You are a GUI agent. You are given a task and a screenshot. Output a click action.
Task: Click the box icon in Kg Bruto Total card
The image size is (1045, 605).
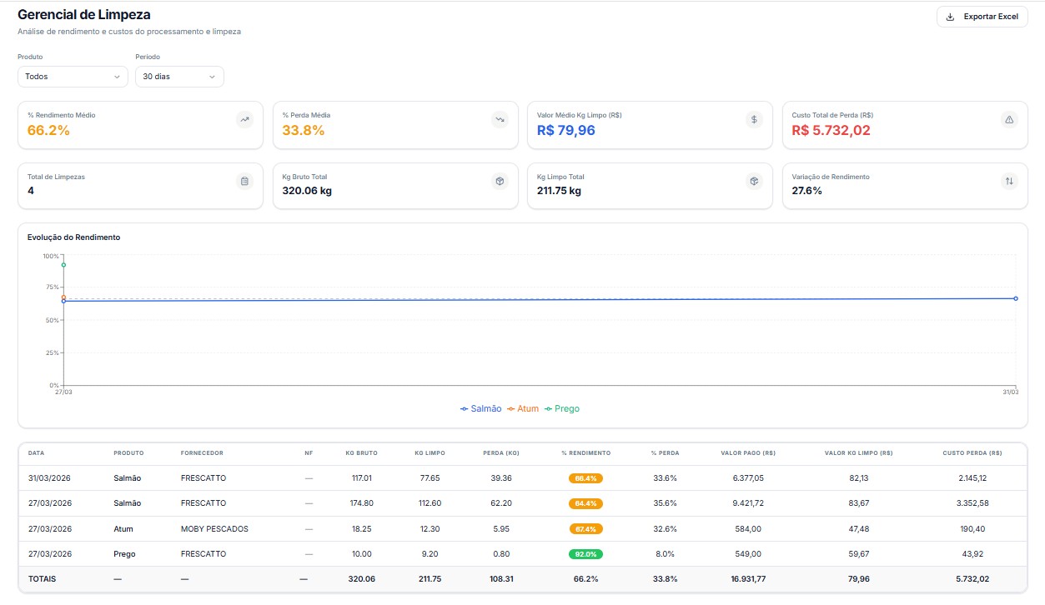[x=500, y=181]
